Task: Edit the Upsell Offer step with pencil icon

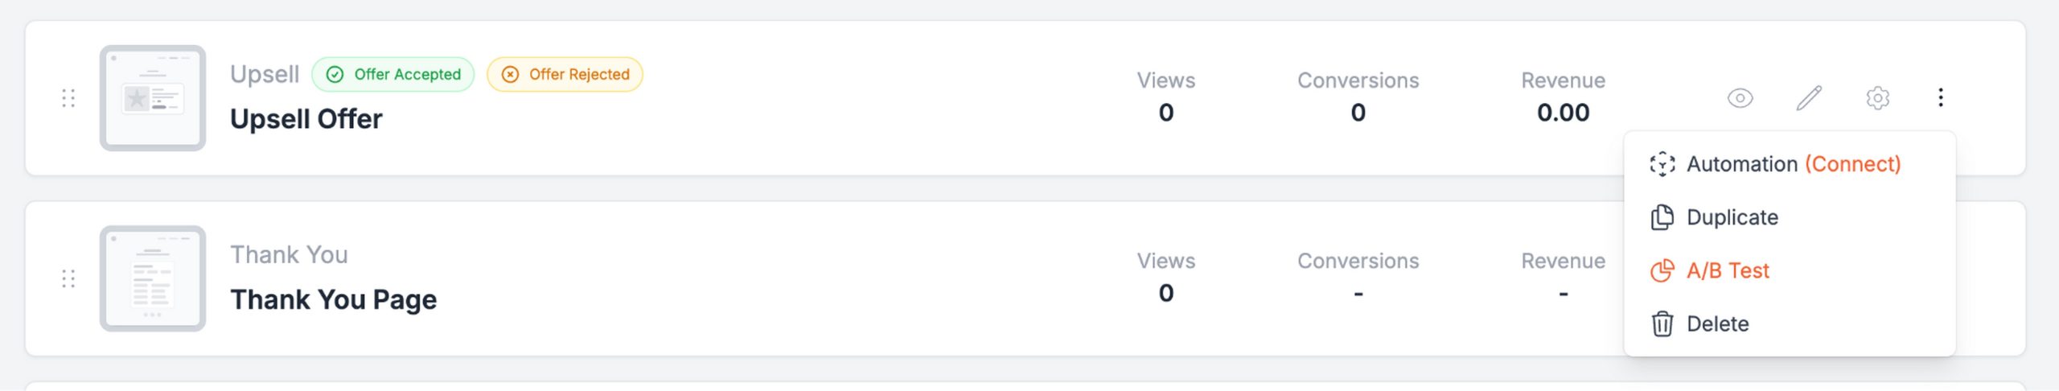Action: click(x=1809, y=98)
